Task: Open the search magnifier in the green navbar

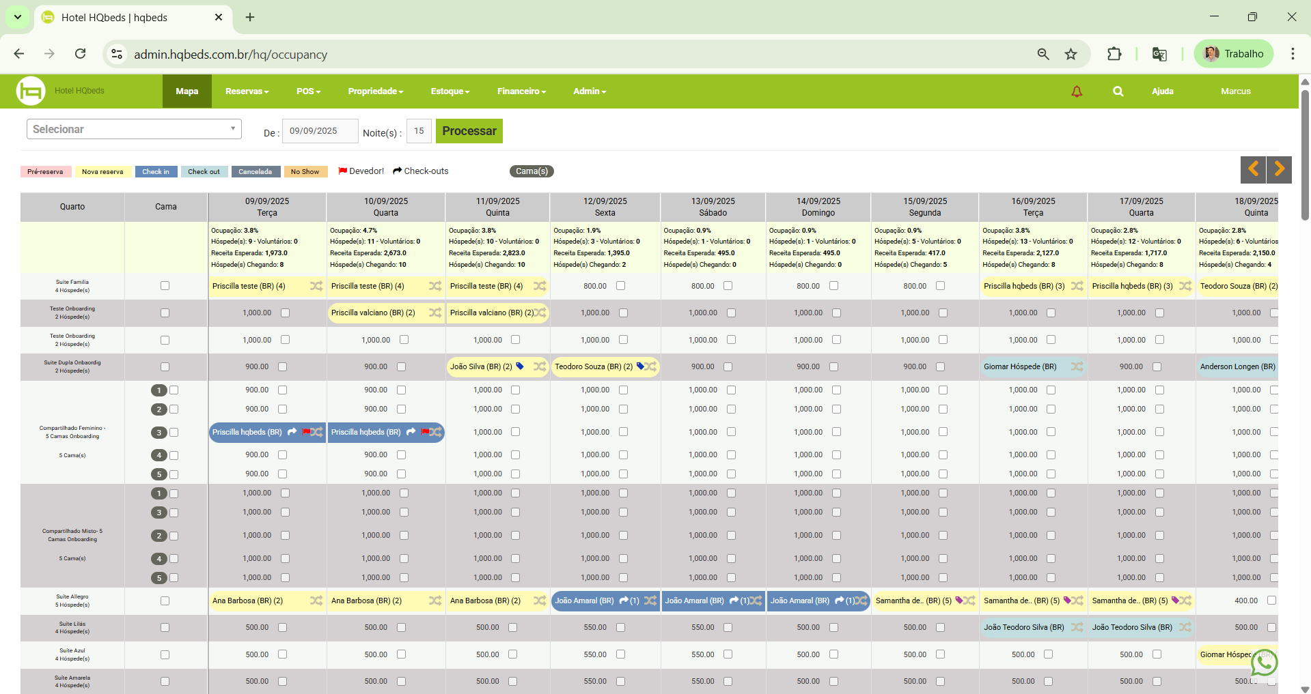Action: point(1118,91)
